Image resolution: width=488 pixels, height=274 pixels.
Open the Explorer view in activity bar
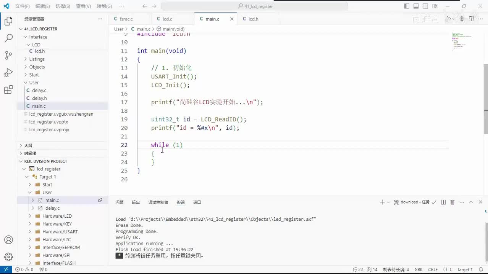click(x=8, y=21)
